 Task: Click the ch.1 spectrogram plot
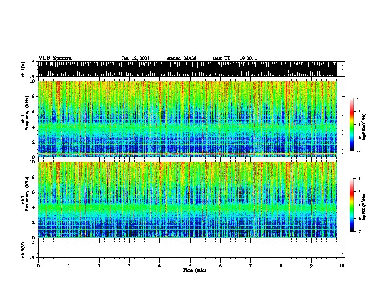187,119
